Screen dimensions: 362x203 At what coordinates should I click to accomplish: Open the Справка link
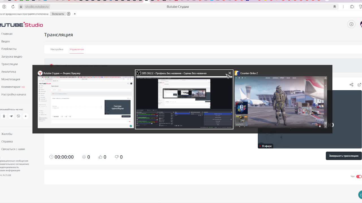7,142
